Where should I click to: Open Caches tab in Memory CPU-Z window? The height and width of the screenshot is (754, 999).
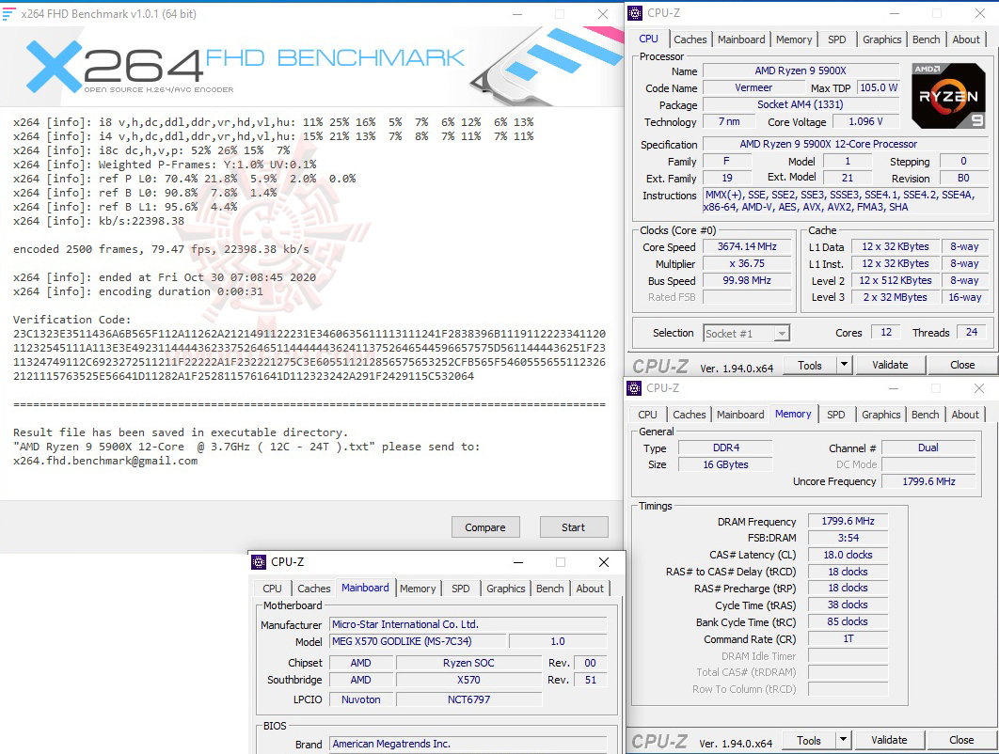[690, 415]
